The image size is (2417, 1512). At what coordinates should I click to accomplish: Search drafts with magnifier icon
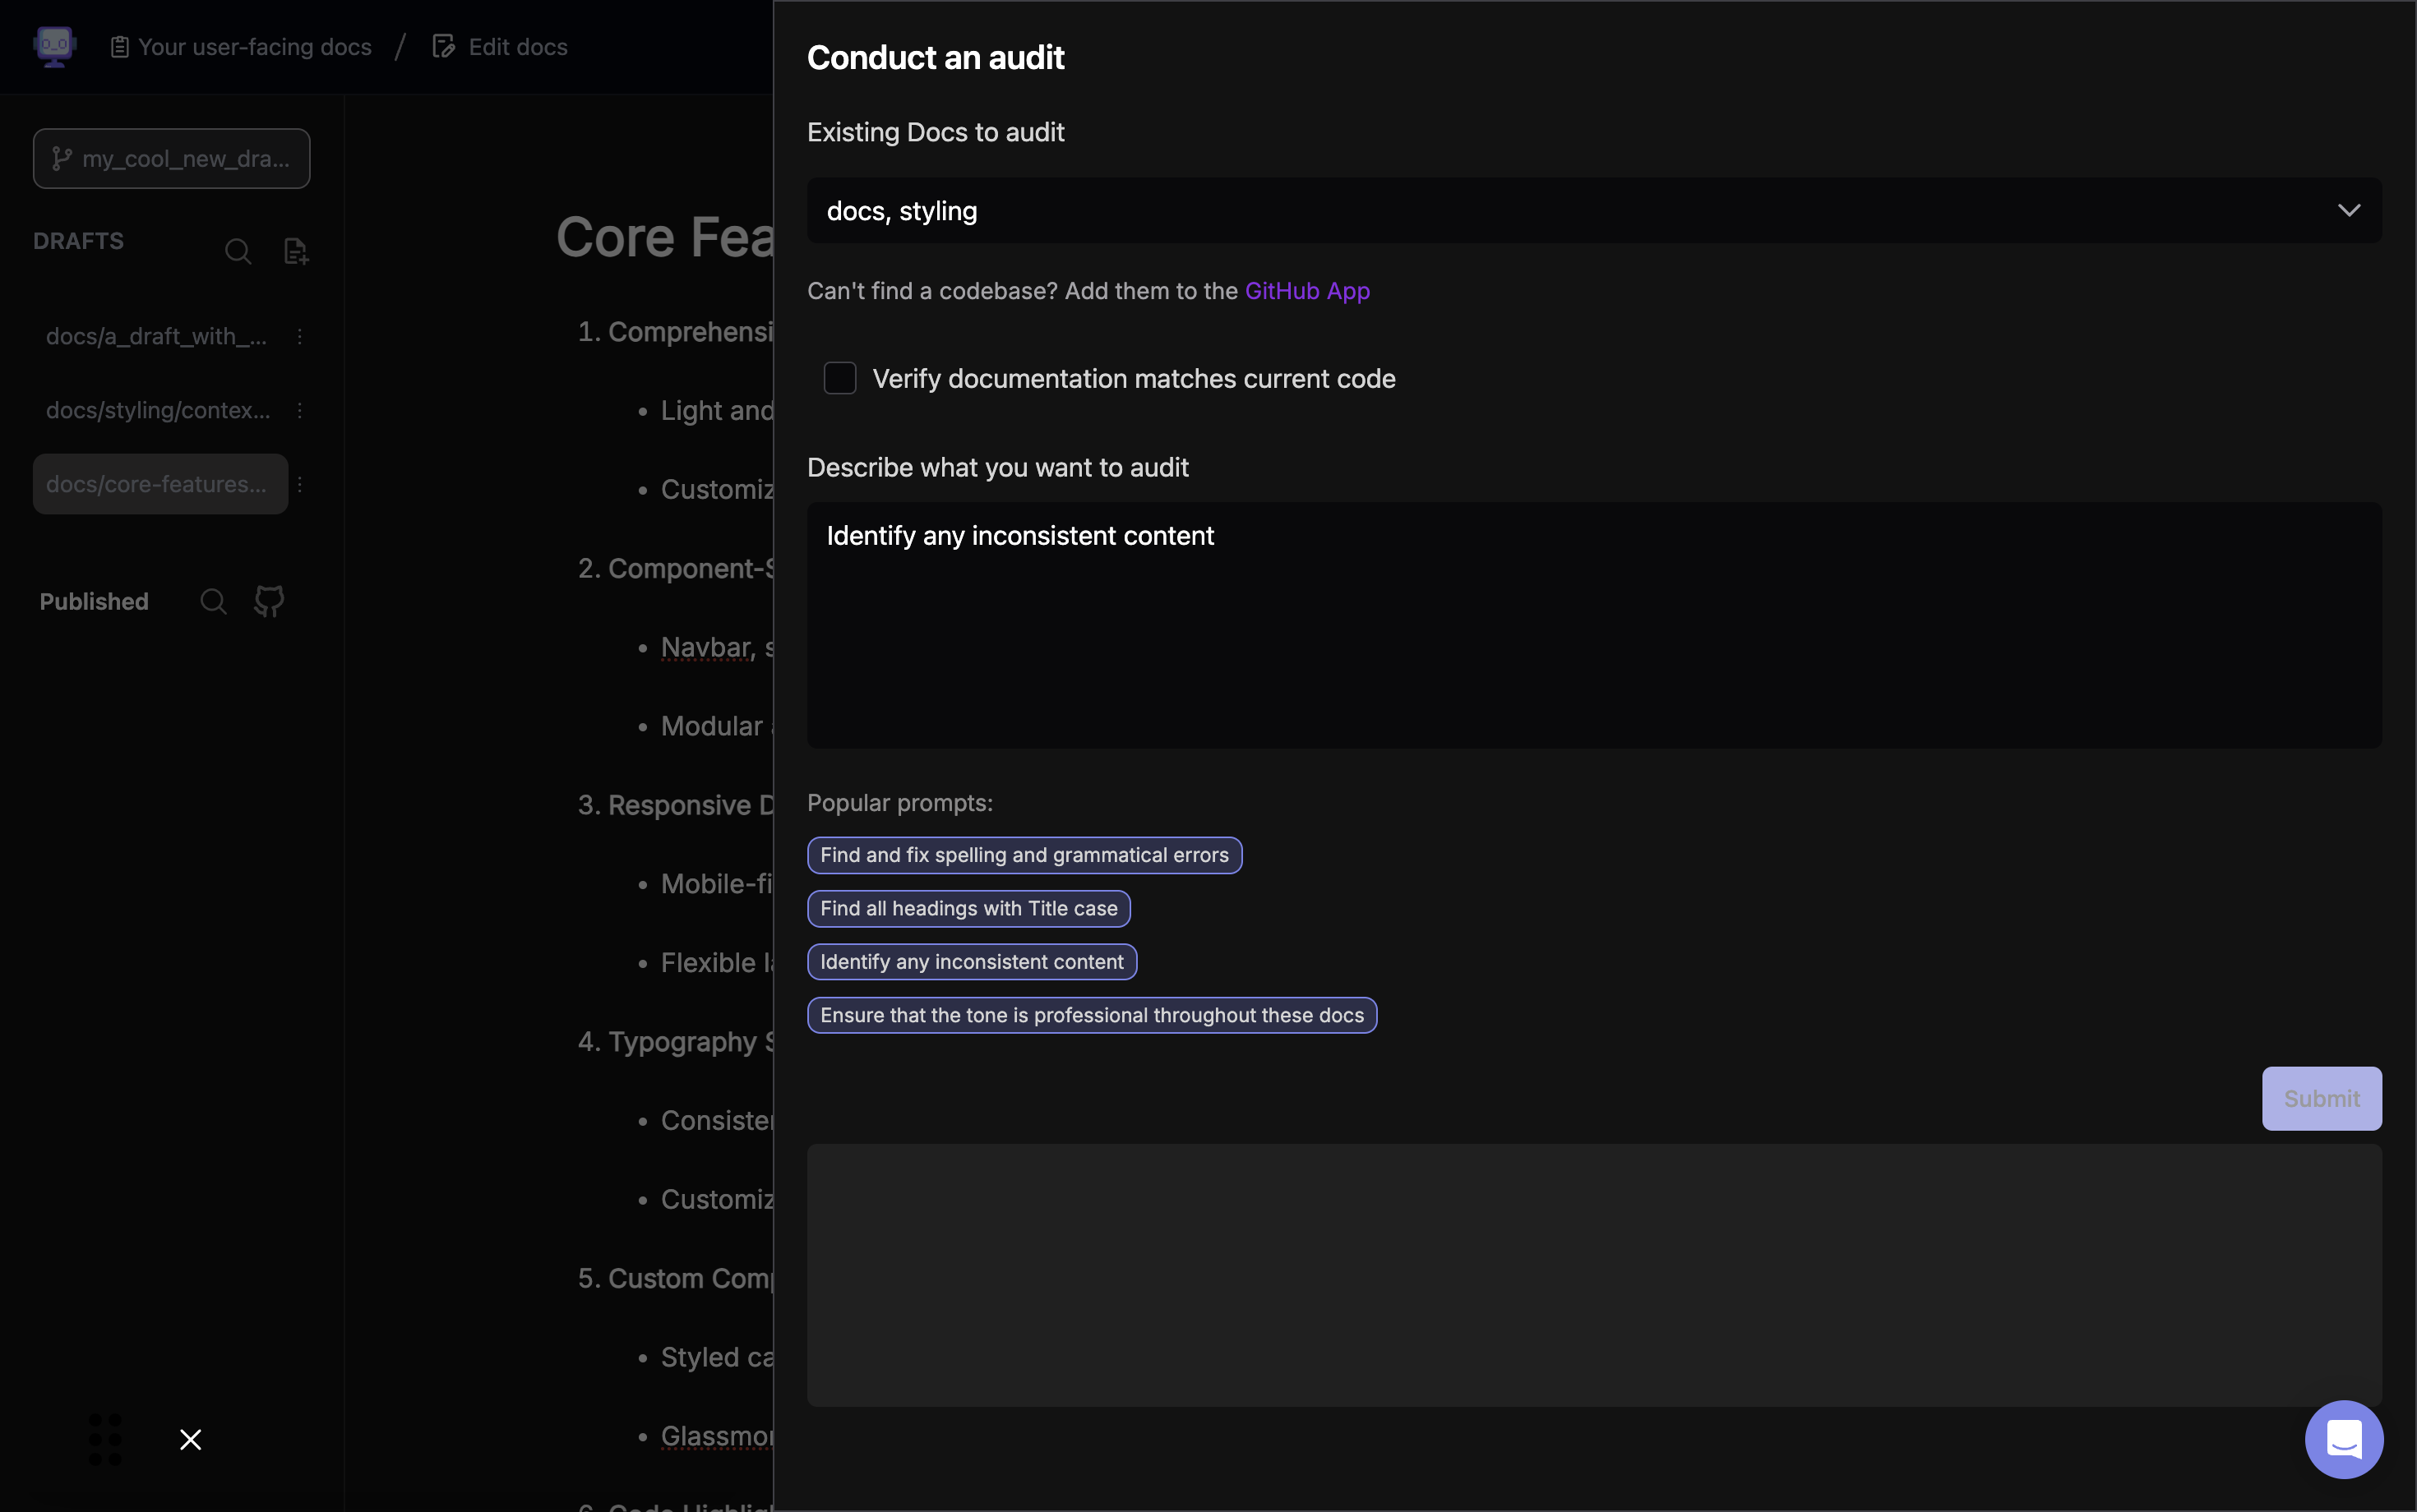[x=237, y=251]
